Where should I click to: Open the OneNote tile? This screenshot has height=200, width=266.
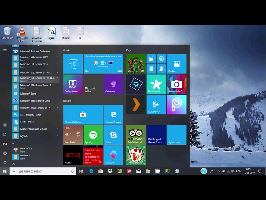click(x=113, y=84)
